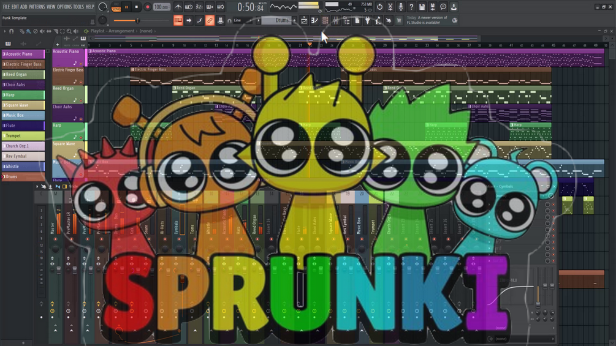This screenshot has width=616, height=346.
Task: Click the one-click audio recording microphone icon
Action: tap(401, 7)
